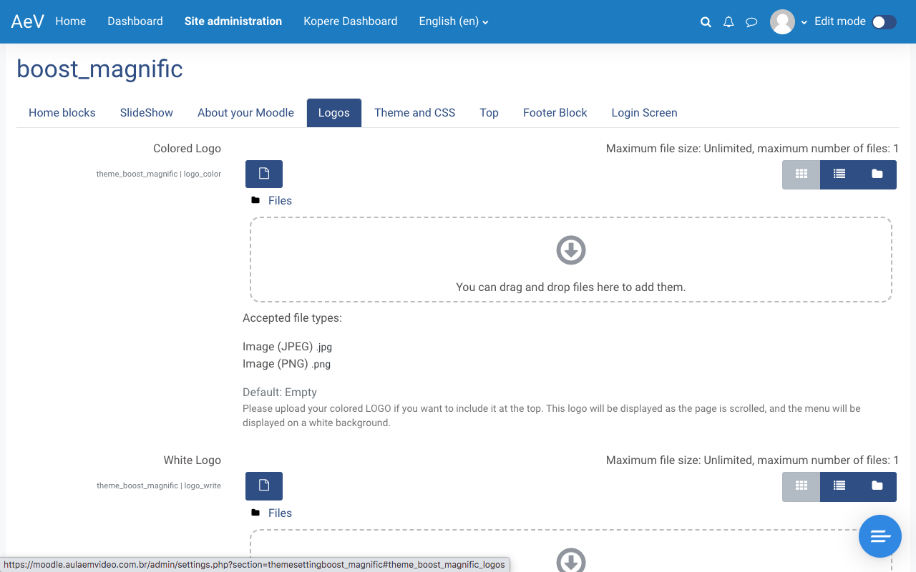
Task: Click the Files folder link under Colored Logo
Action: 280,201
